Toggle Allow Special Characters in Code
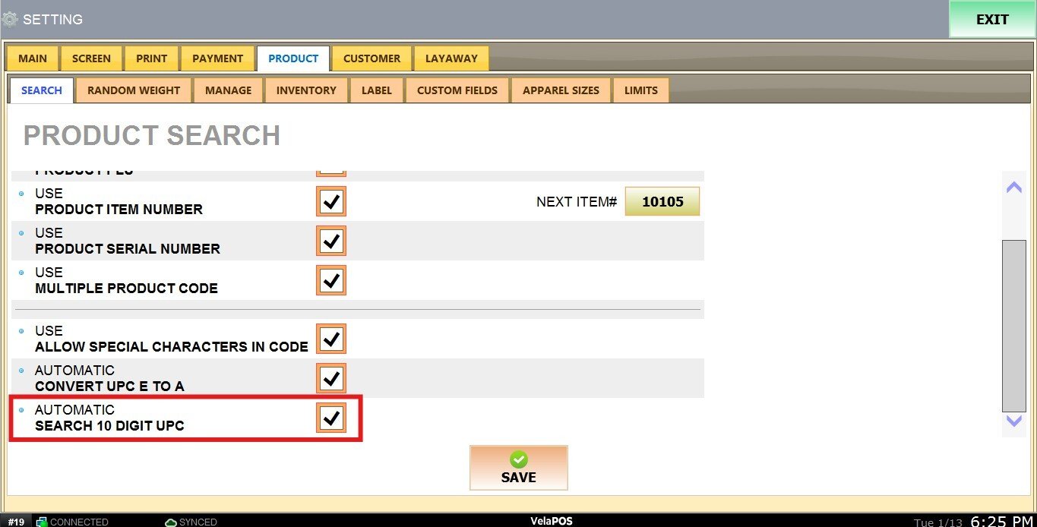Viewport: 1037px width, 527px height. (331, 339)
